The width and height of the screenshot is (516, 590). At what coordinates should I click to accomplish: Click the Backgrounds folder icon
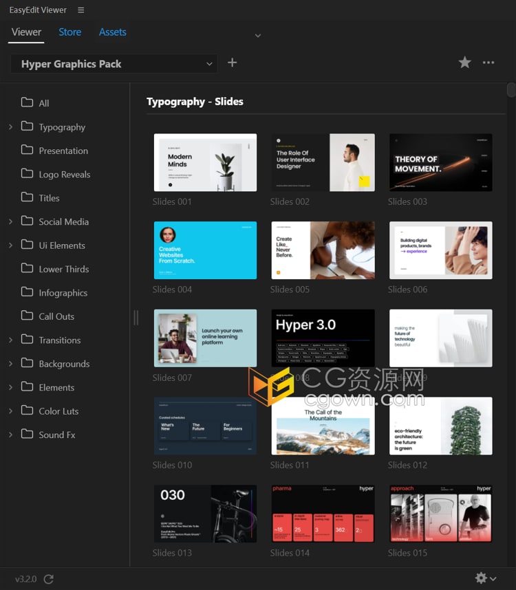coord(27,363)
